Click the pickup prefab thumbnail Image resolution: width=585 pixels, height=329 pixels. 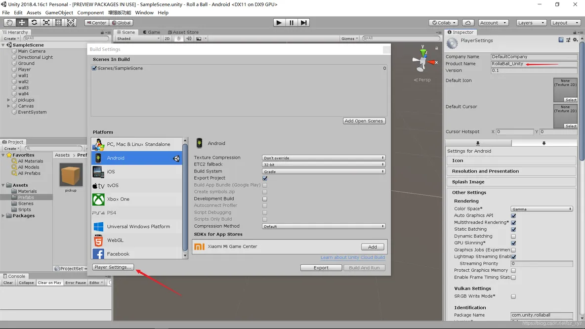click(x=71, y=175)
